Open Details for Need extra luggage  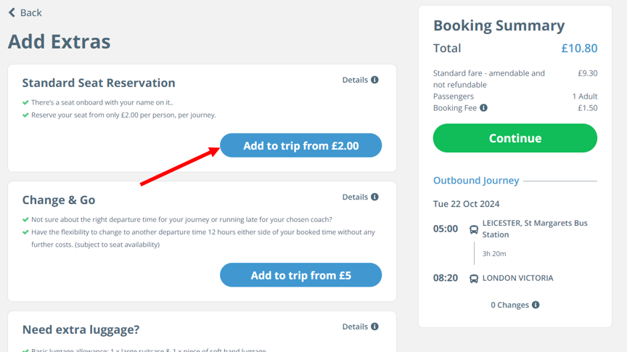tap(355, 327)
